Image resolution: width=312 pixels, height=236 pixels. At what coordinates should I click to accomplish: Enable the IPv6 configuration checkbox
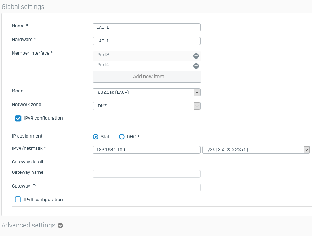tap(18, 199)
